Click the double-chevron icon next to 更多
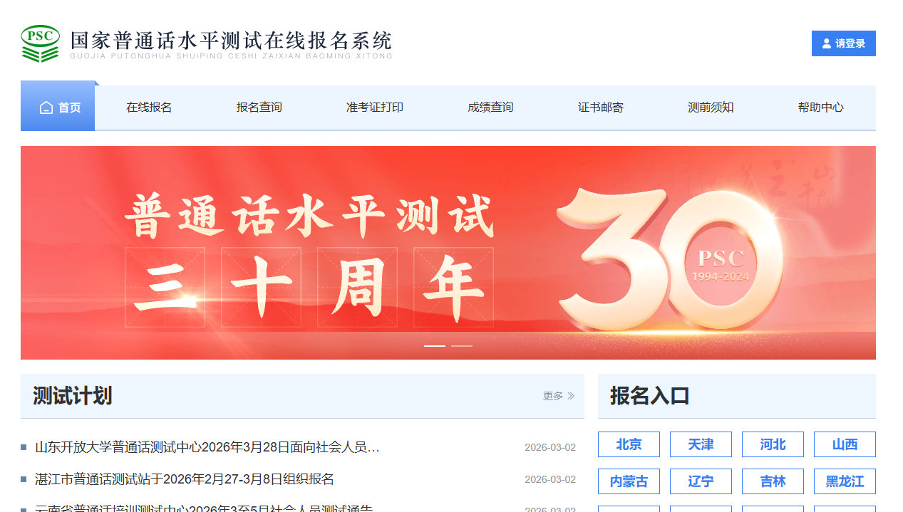 pyautogui.click(x=570, y=396)
